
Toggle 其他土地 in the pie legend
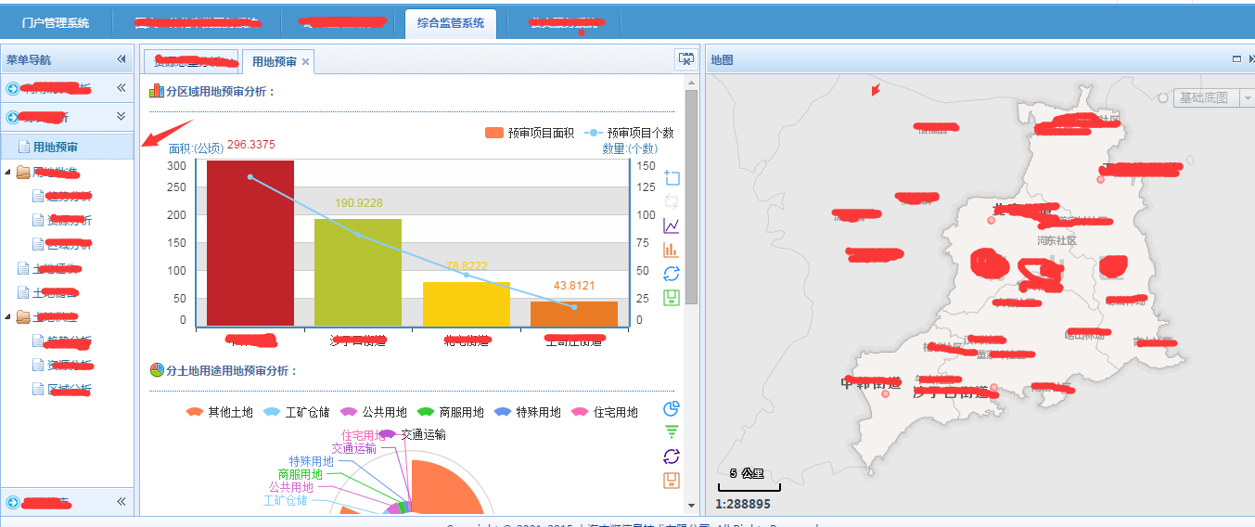pyautogui.click(x=219, y=412)
